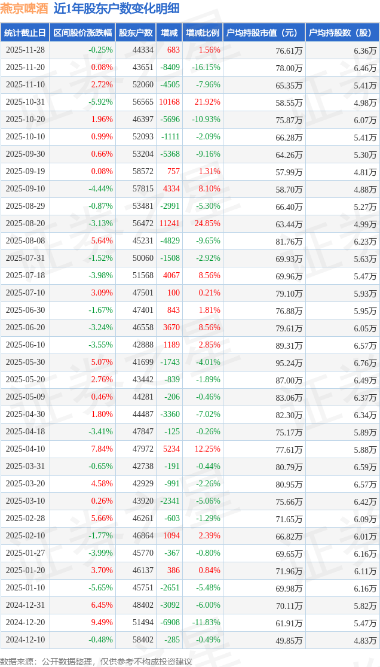Select the 区间股价涨跌幅 column header
Screen dimensions: 380x667
82,33
